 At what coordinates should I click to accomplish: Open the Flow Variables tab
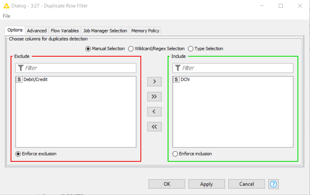tap(65, 30)
